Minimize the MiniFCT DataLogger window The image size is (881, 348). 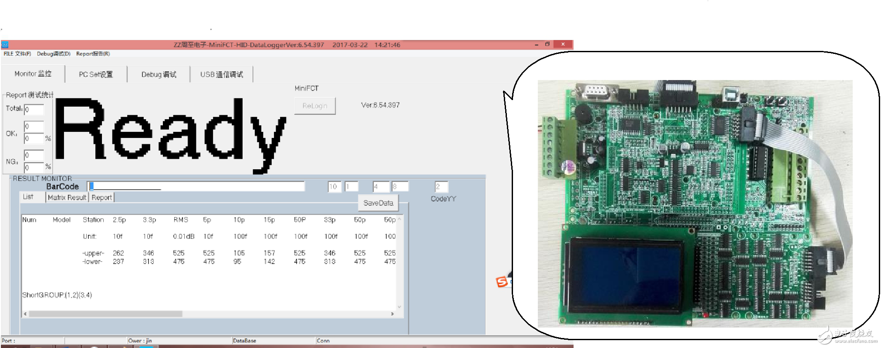(536, 44)
